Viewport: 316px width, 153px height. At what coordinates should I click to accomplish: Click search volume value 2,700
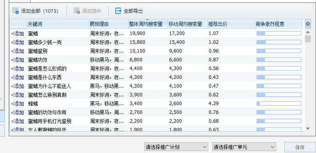click(x=136, y=112)
